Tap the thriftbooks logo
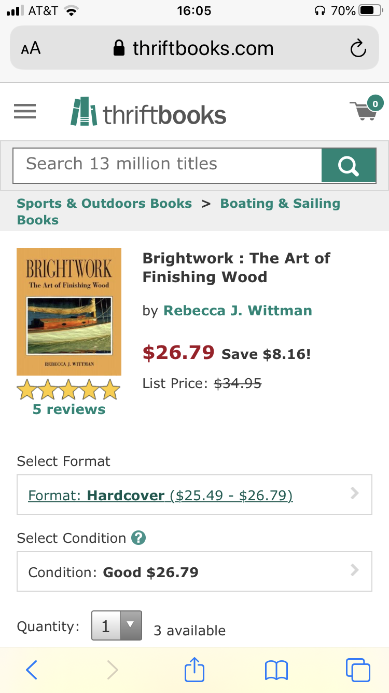Screen dimensions: 389x693 148,112
